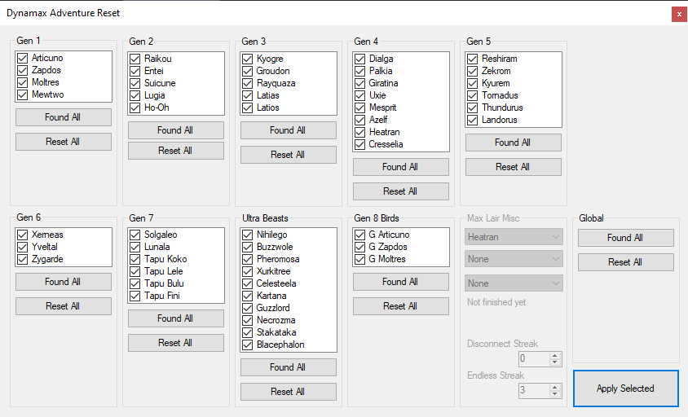Click Found All in Gen 1
Image resolution: width=688 pixels, height=417 pixels.
[x=64, y=117]
